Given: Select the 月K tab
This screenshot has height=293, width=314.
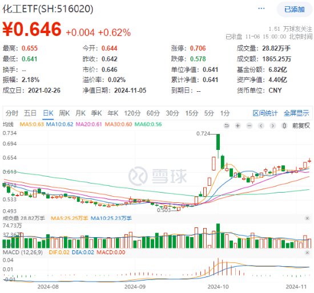Looking at the screenshot, I should tap(80, 113).
